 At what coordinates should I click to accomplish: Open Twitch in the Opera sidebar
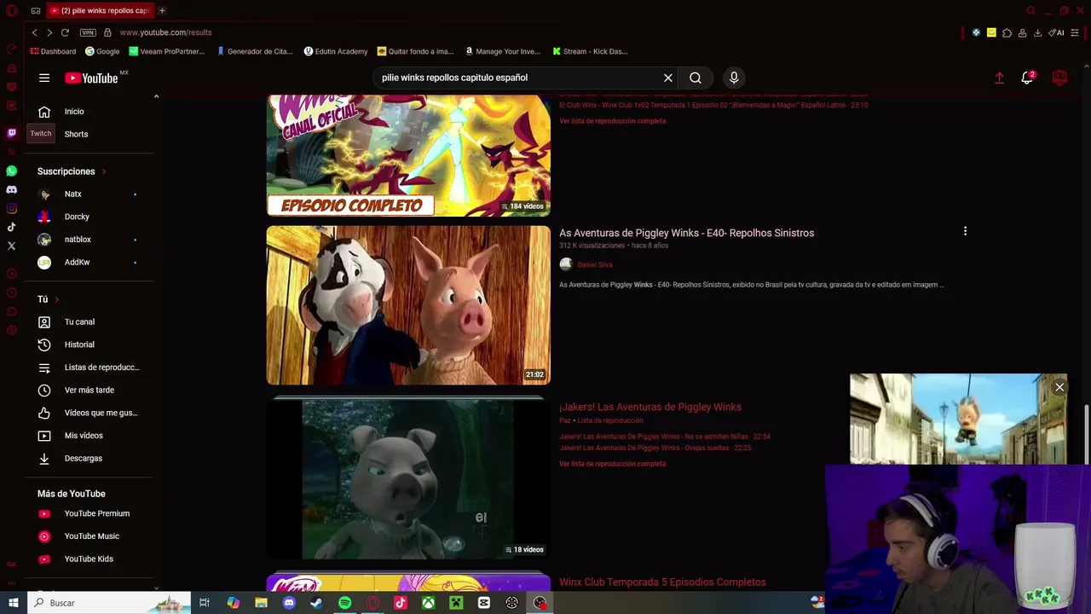pyautogui.click(x=11, y=133)
